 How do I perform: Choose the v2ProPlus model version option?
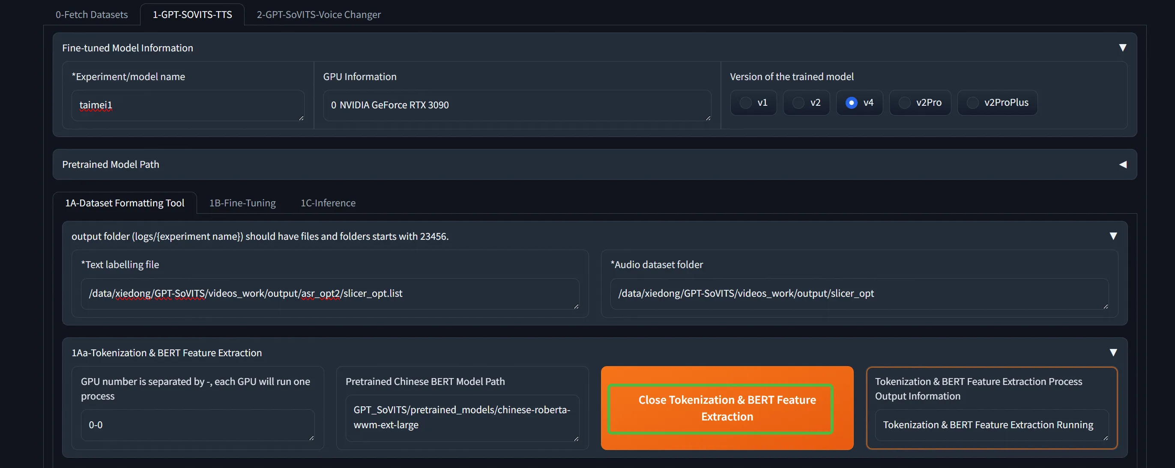(972, 103)
